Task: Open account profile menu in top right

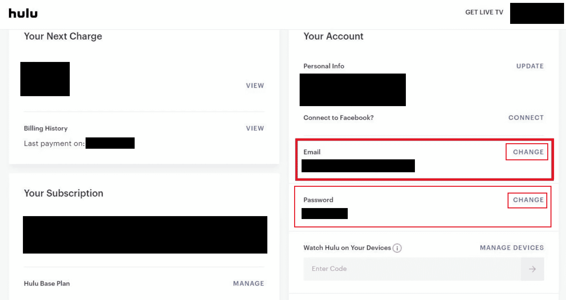Action: [x=537, y=13]
